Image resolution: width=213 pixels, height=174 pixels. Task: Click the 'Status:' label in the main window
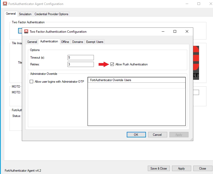(17, 116)
